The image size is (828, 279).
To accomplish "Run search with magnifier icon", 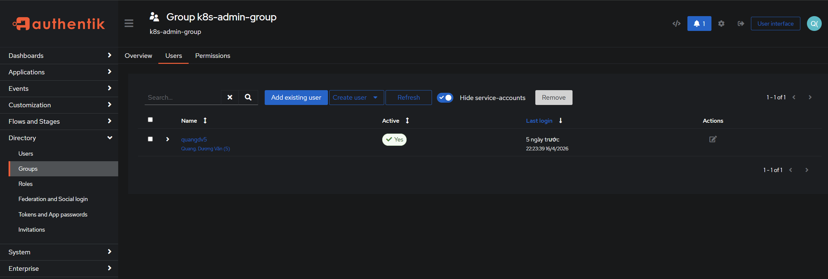I will [248, 97].
